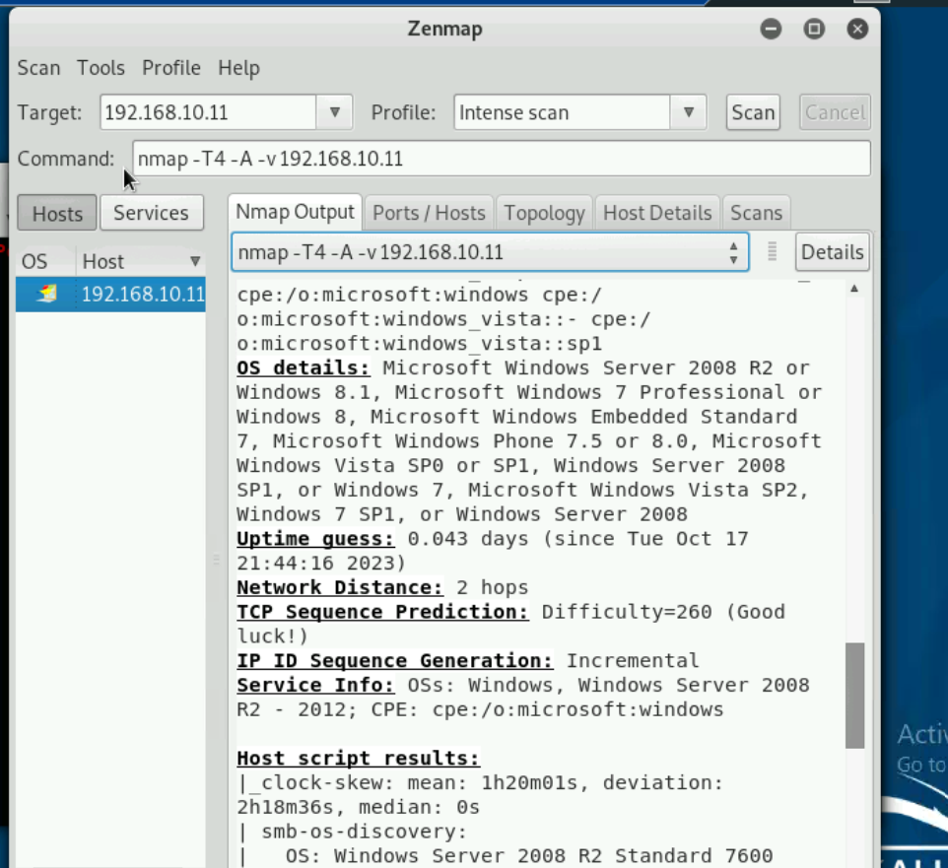Expand the Target dropdown arrow
This screenshot has width=948, height=868.
coord(334,112)
